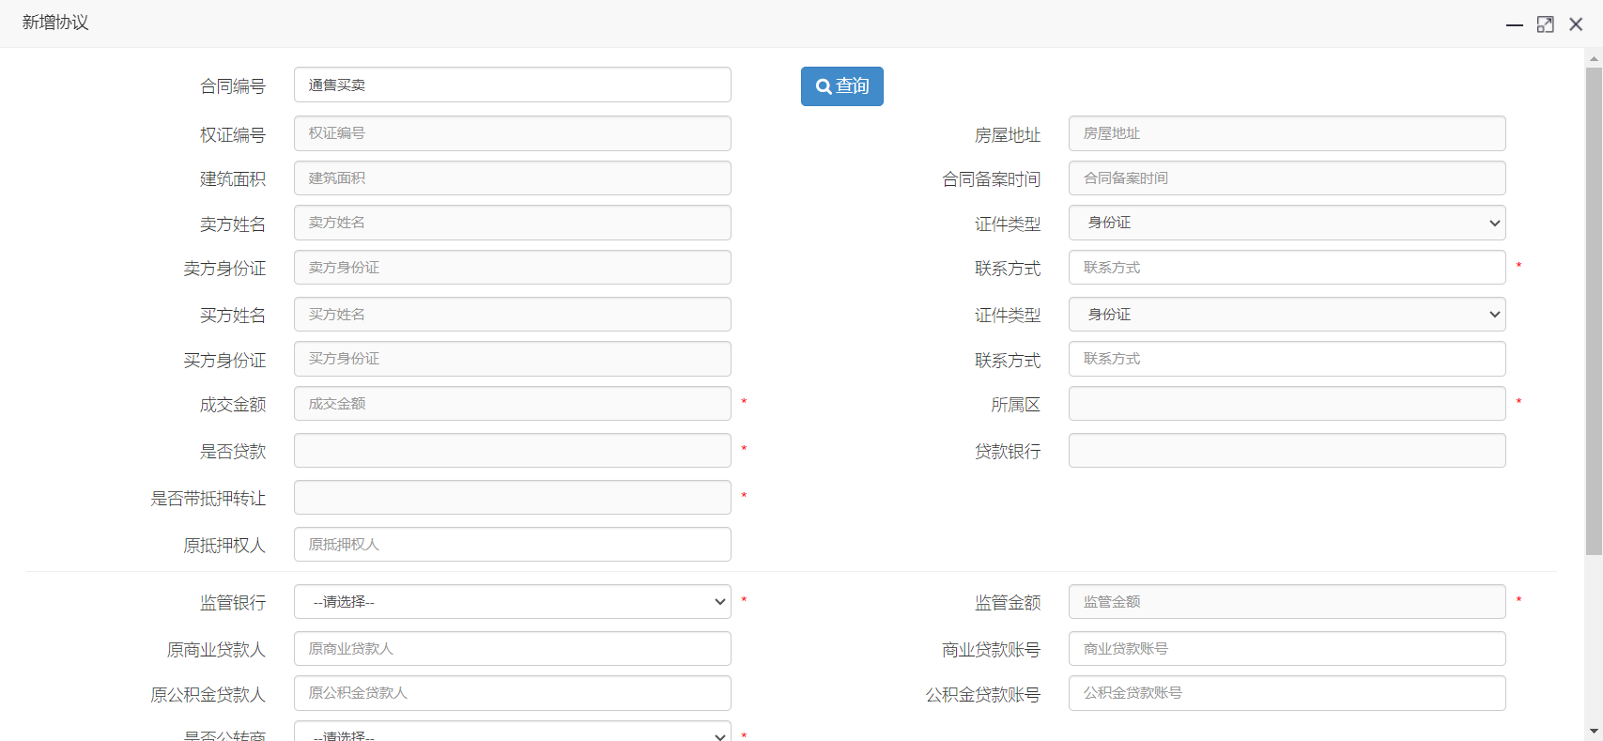Minimize the 新增协议 dialog
This screenshot has height=741, width=1603.
tap(1514, 24)
